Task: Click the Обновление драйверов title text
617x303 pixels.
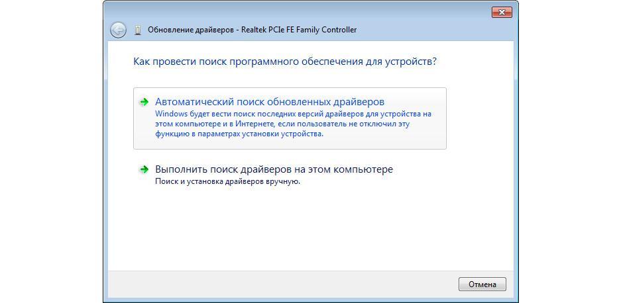Action: coord(191,30)
